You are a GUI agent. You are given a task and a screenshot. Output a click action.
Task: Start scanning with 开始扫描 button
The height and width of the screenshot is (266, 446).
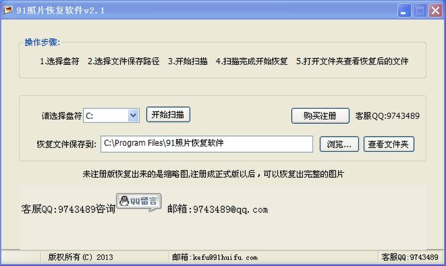(168, 115)
